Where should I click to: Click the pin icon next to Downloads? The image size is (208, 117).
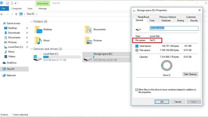click(27, 33)
